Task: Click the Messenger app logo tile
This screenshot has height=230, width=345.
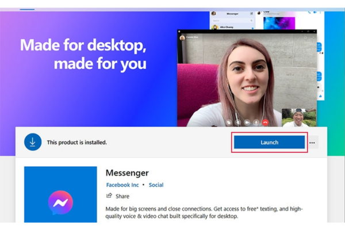Action: click(x=60, y=194)
